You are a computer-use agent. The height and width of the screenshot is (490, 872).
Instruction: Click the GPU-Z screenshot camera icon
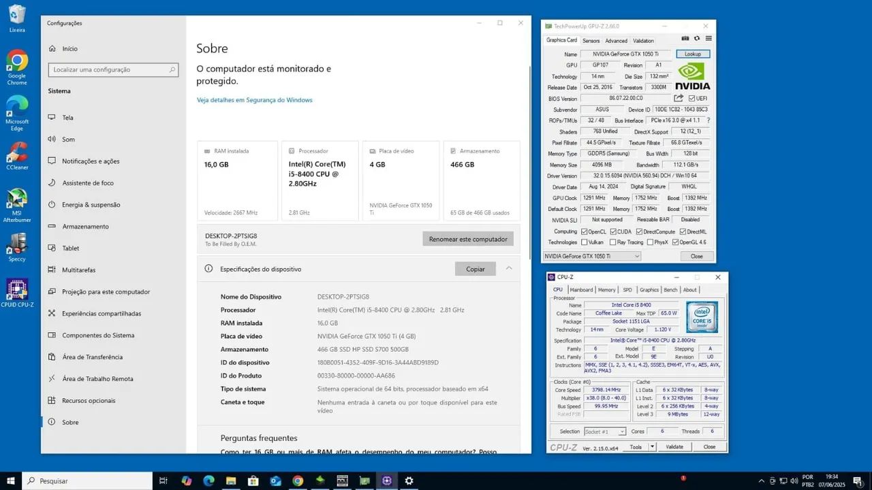(x=685, y=39)
